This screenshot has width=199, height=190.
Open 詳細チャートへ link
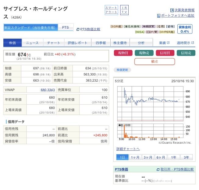pos(128,149)
